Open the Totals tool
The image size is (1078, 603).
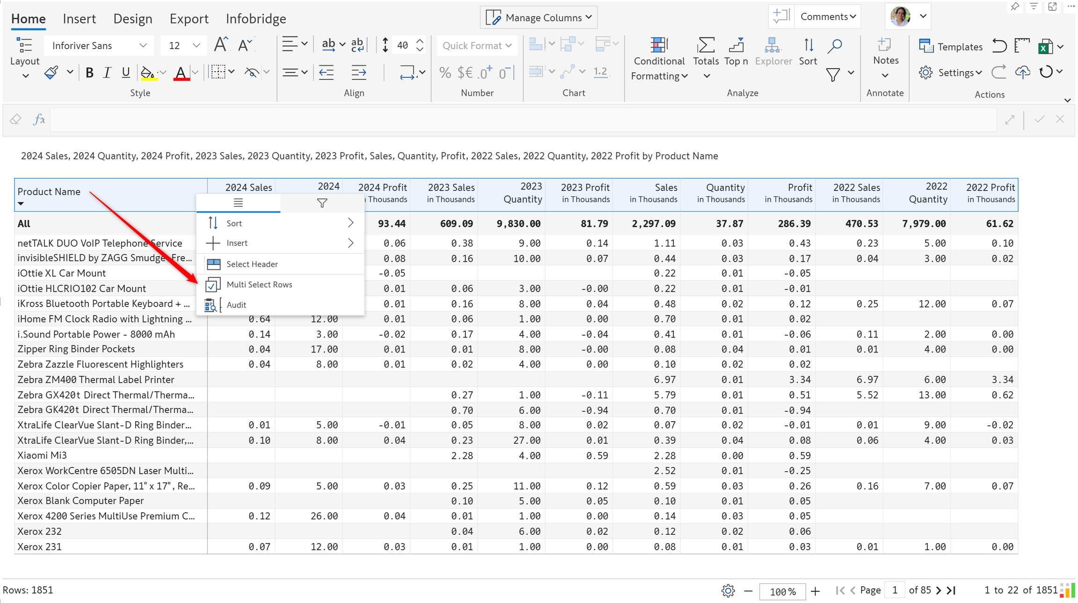click(706, 46)
